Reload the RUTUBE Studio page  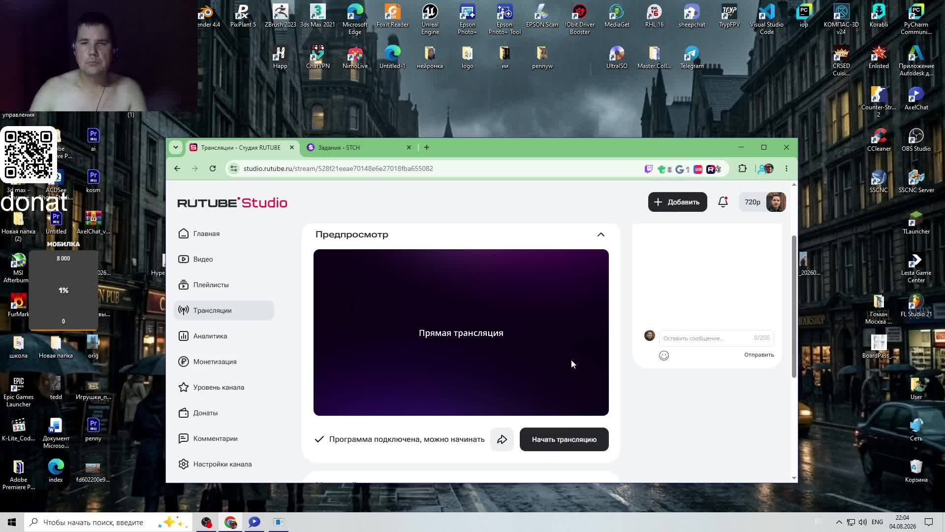click(213, 168)
